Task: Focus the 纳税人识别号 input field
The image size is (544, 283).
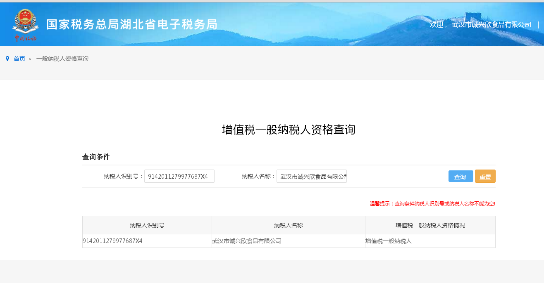Action: coord(179,176)
